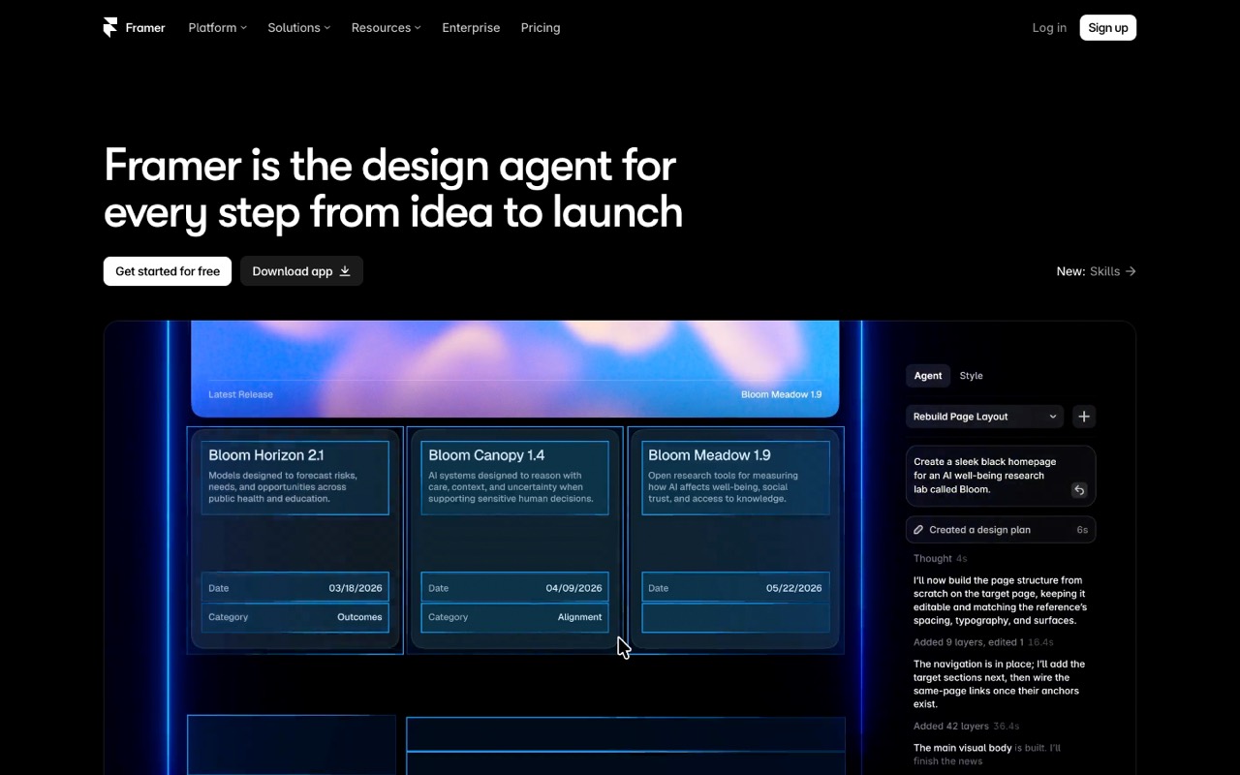Image resolution: width=1240 pixels, height=775 pixels.
Task: Click the undo arrow in prompt box
Action: (1079, 490)
